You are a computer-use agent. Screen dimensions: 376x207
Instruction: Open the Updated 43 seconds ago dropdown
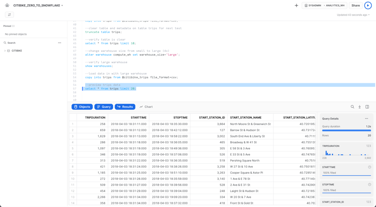click(x=353, y=15)
